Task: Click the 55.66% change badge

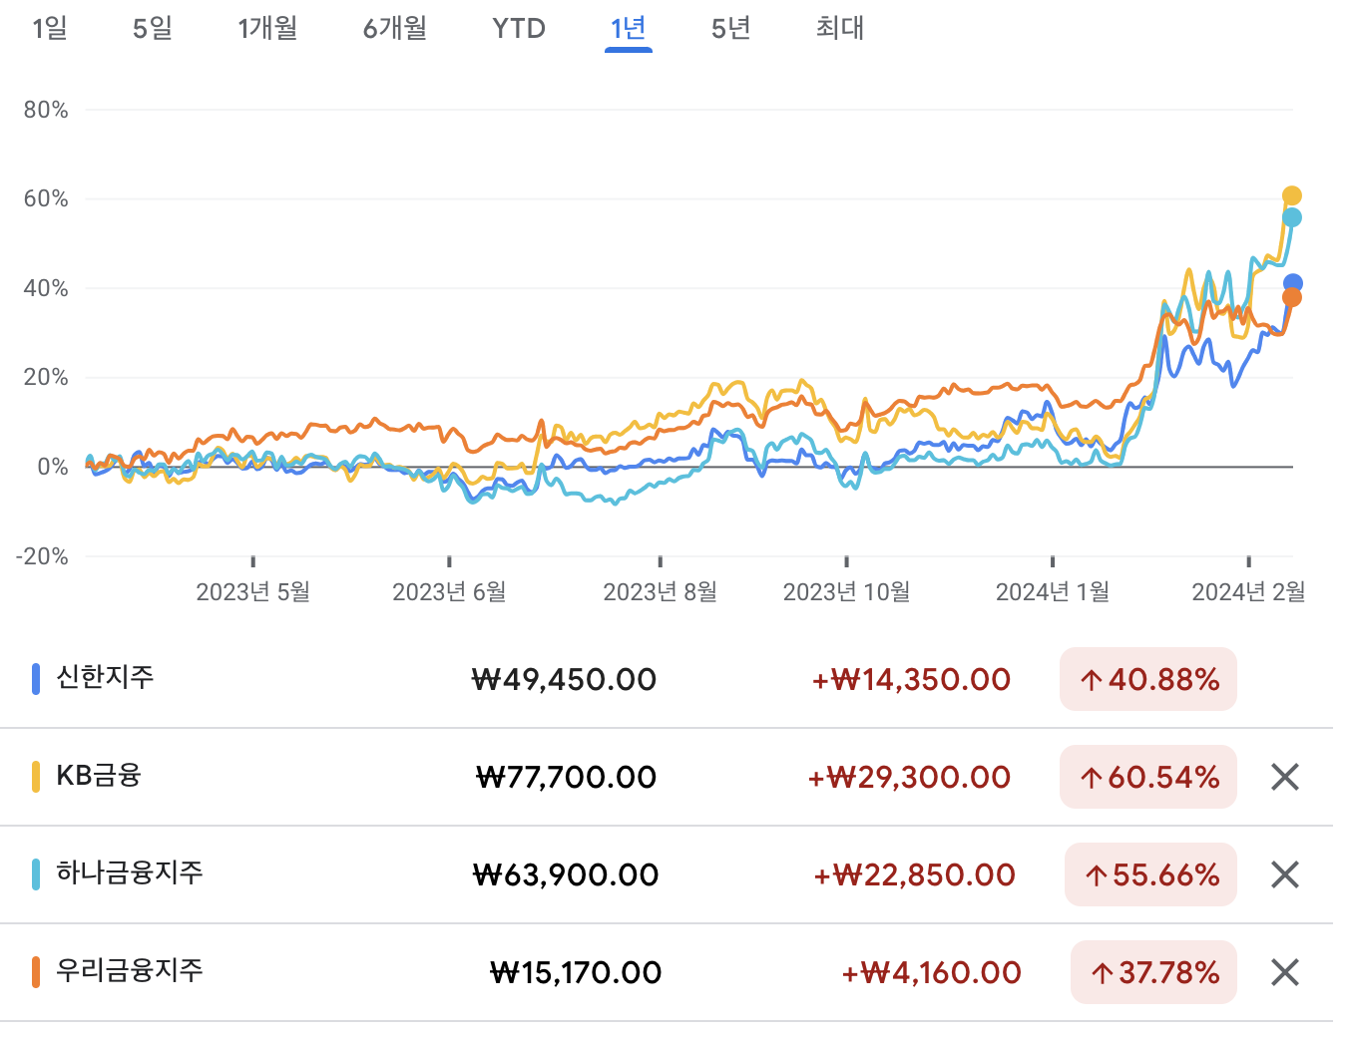Action: (1150, 874)
